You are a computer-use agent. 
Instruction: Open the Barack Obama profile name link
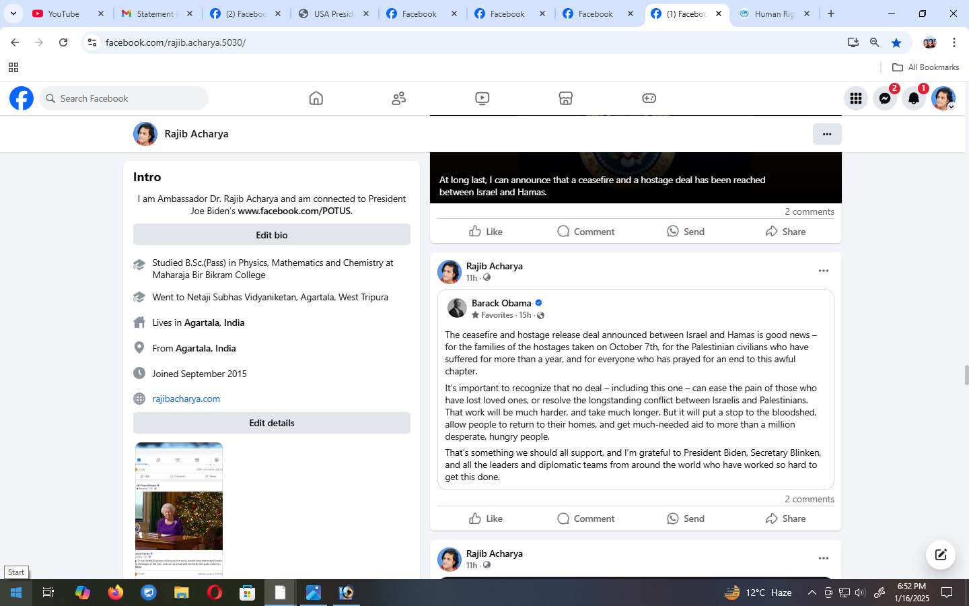click(501, 303)
